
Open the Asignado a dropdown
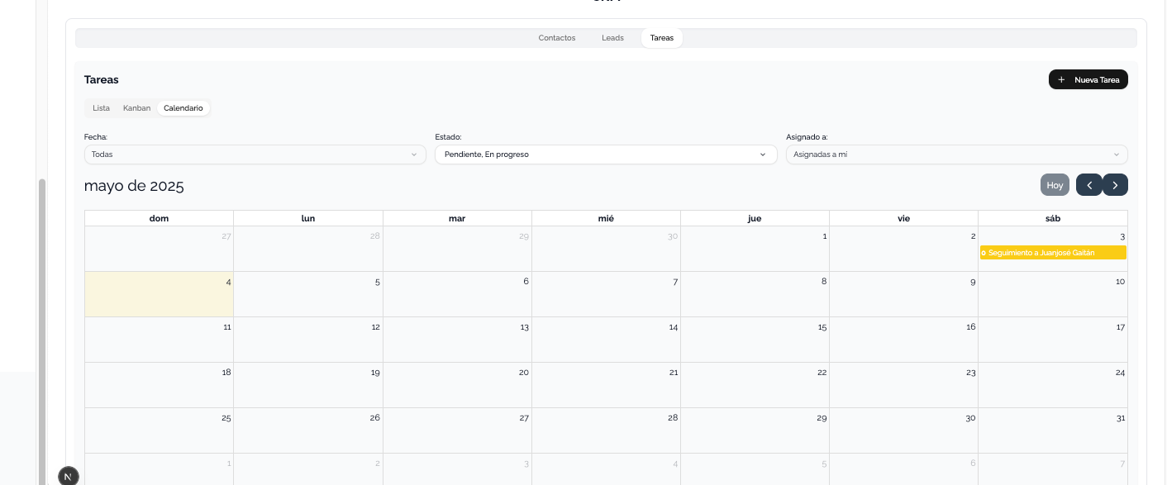tap(956, 155)
